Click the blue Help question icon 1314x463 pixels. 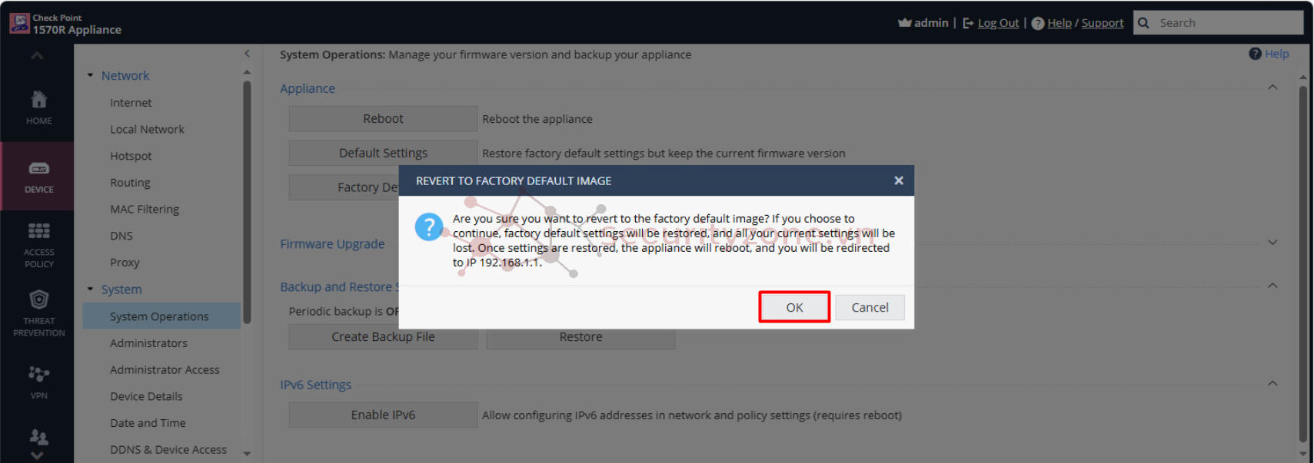[x=1255, y=54]
